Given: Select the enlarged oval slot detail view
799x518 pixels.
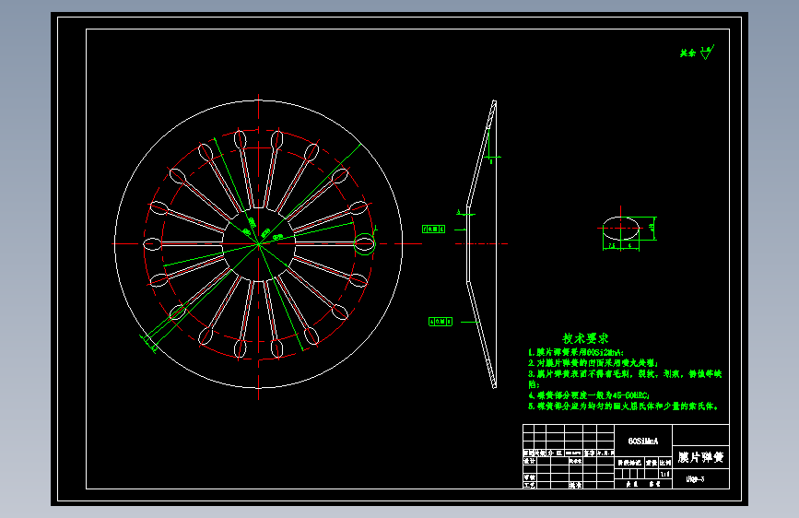Looking at the screenshot, I should [x=620, y=229].
